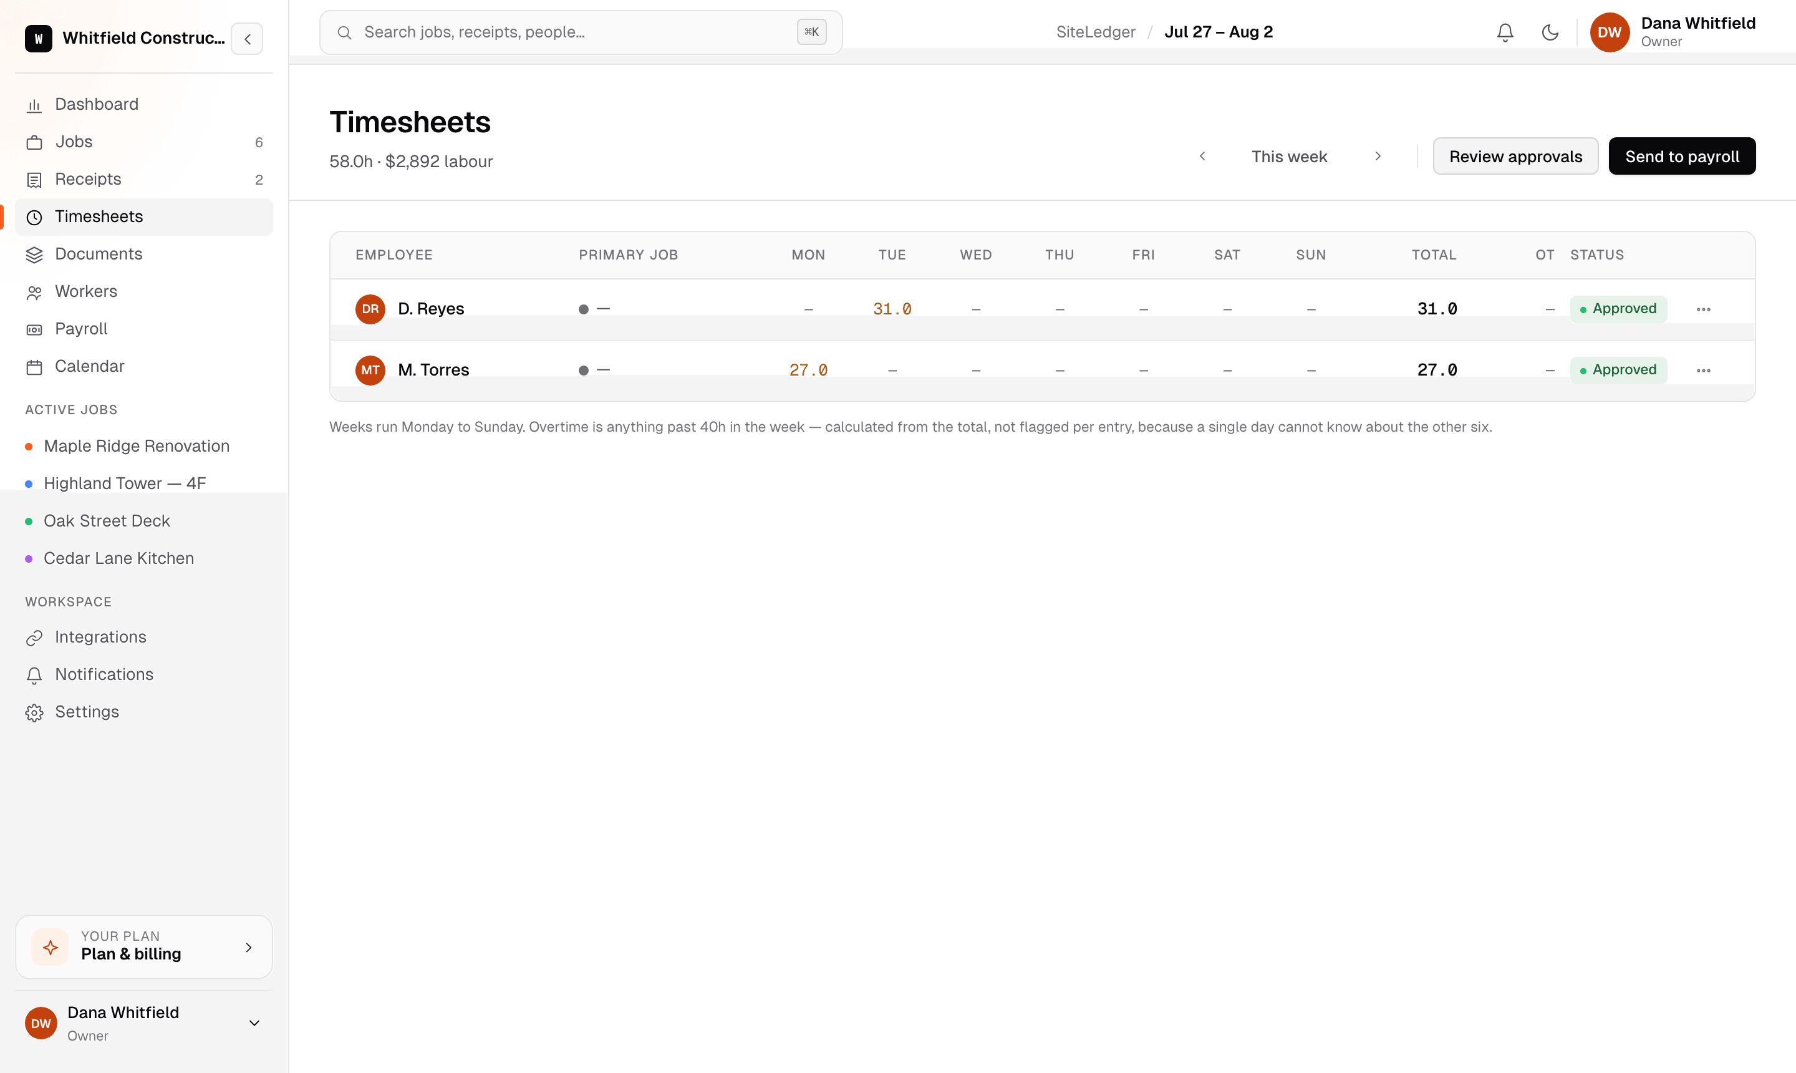The width and height of the screenshot is (1796, 1073).
Task: Open Dana Whitfield profile in top bar
Action: [1673, 32]
